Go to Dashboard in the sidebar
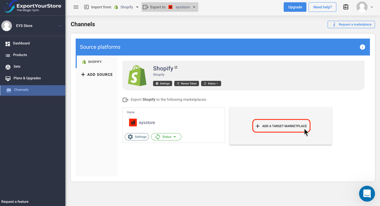The width and height of the screenshot is (380, 206). point(33,43)
